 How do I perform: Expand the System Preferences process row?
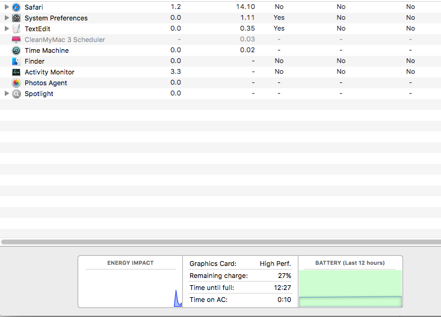[7, 17]
